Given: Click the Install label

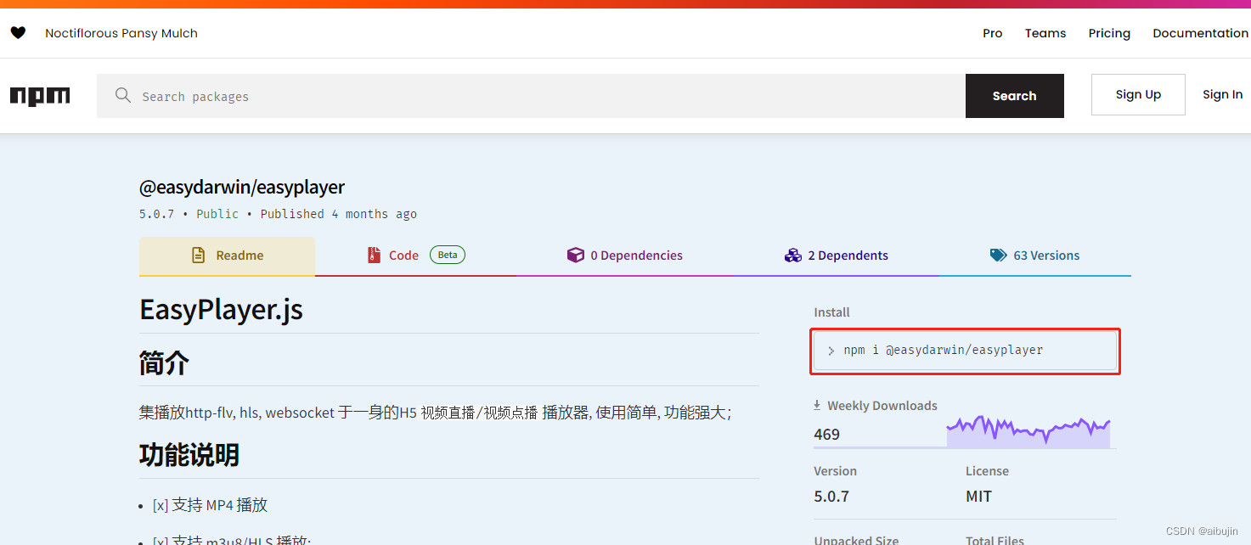Looking at the screenshot, I should pos(831,312).
